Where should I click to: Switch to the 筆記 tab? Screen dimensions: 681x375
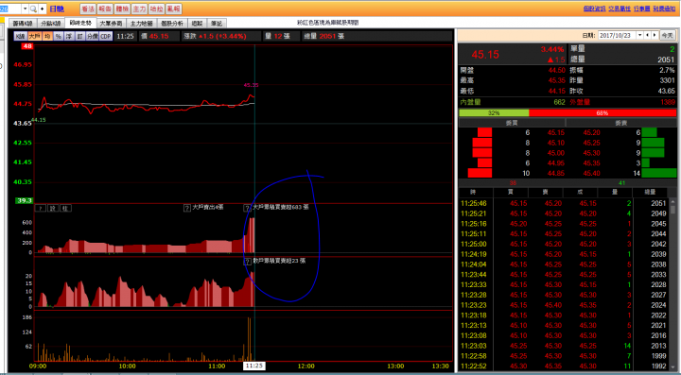(217, 23)
